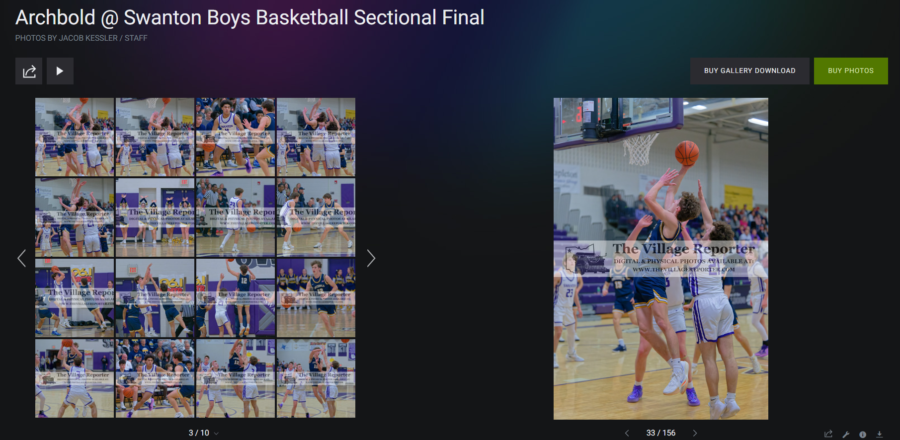The width and height of the screenshot is (900, 440).
Task: Go to previous thumbnail page arrow
Action: 21,258
